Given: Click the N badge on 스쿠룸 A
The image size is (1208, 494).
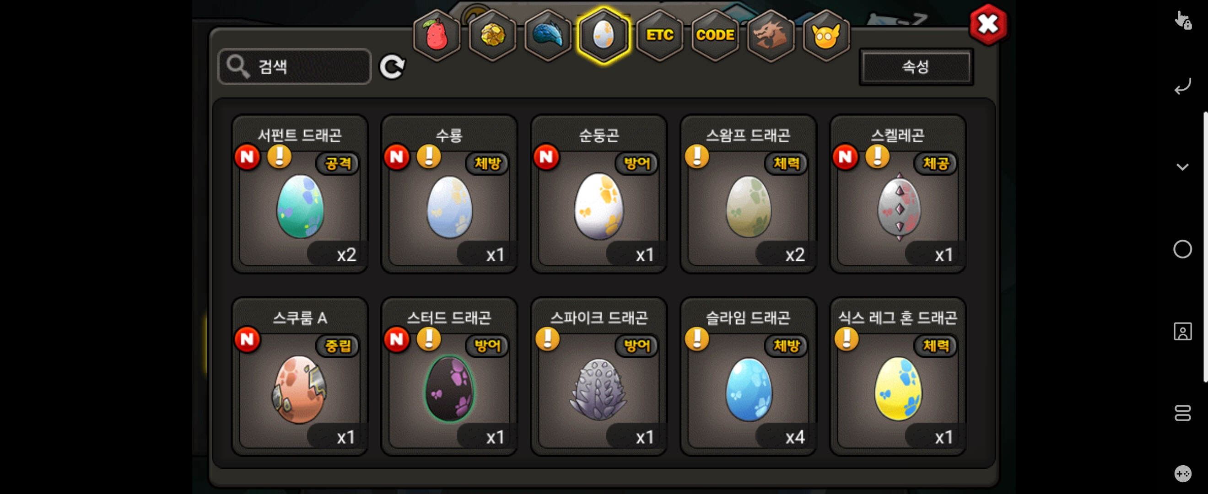Looking at the screenshot, I should pos(247,339).
